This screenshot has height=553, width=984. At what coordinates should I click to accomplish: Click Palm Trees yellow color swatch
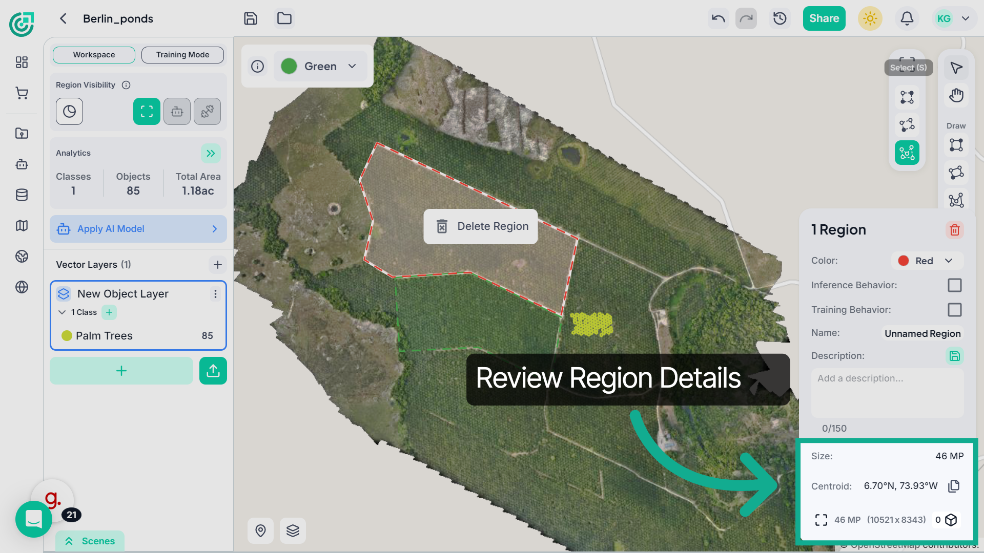67,336
